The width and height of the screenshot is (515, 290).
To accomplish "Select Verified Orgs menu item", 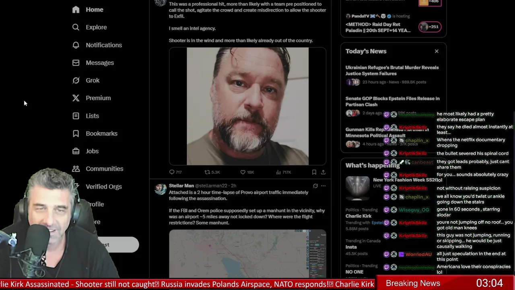I will [104, 186].
